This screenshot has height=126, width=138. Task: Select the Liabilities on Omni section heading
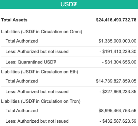[x=42, y=32]
